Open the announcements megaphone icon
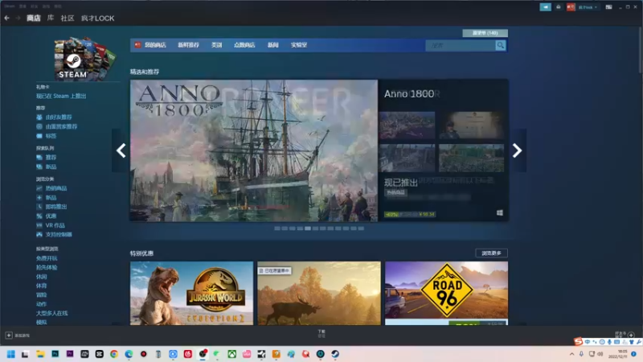This screenshot has width=643, height=362. click(x=545, y=7)
